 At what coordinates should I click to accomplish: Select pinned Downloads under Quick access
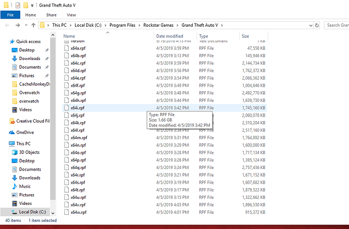tap(30, 59)
